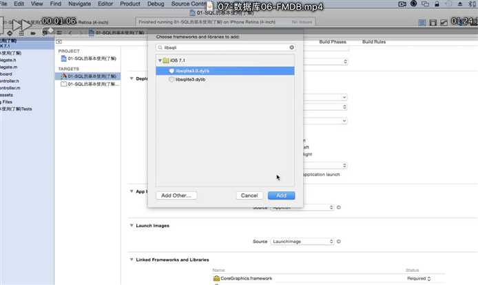Collapse the Deployment Info section triangle
Viewport: 478px width, 285px height.
pos(132,78)
